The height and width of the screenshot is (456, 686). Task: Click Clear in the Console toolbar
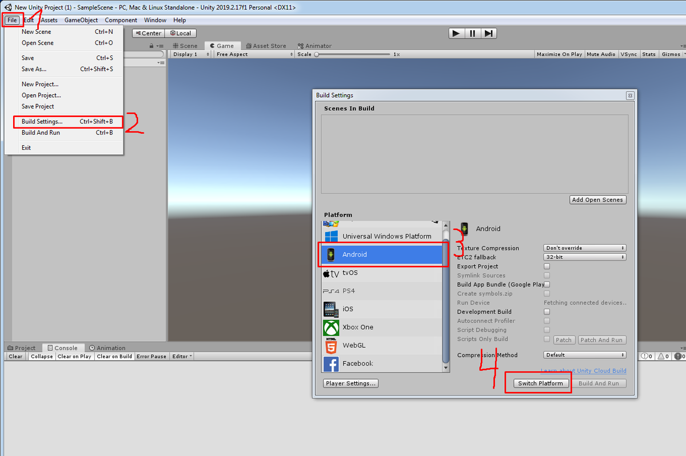tap(16, 357)
